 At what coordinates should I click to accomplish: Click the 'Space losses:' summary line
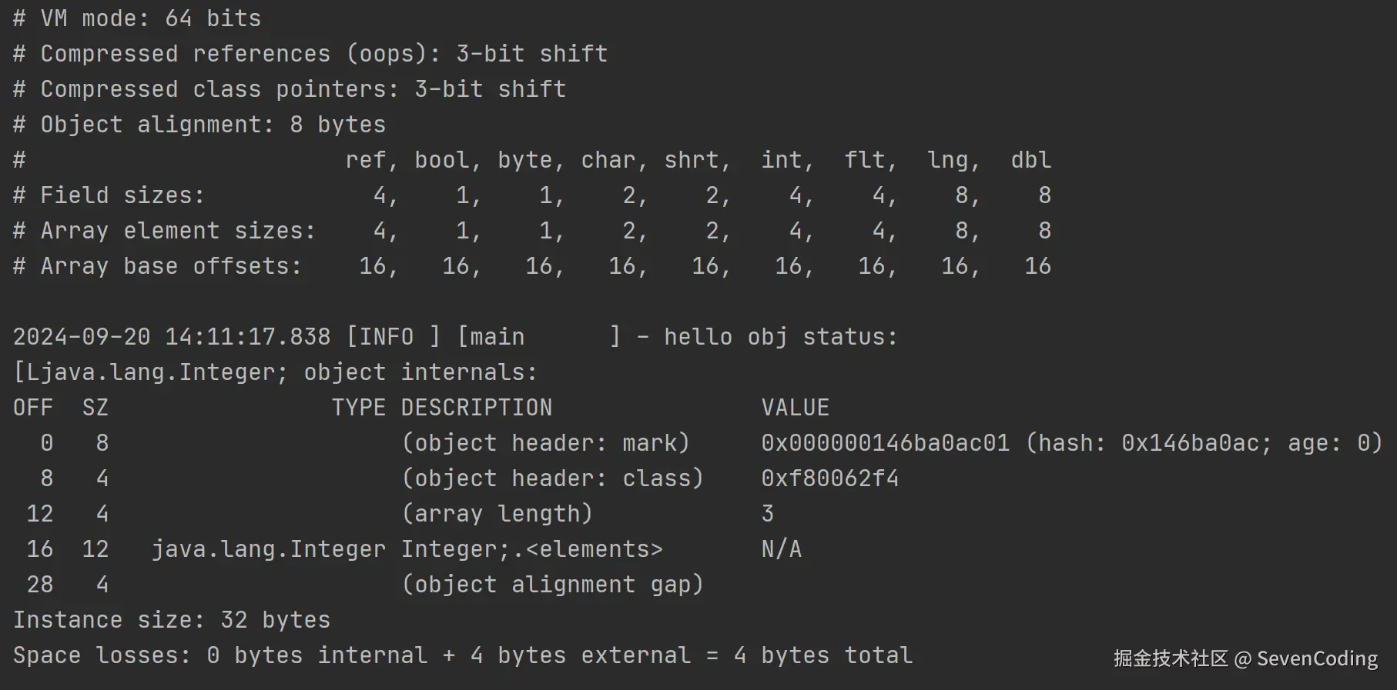click(462, 655)
